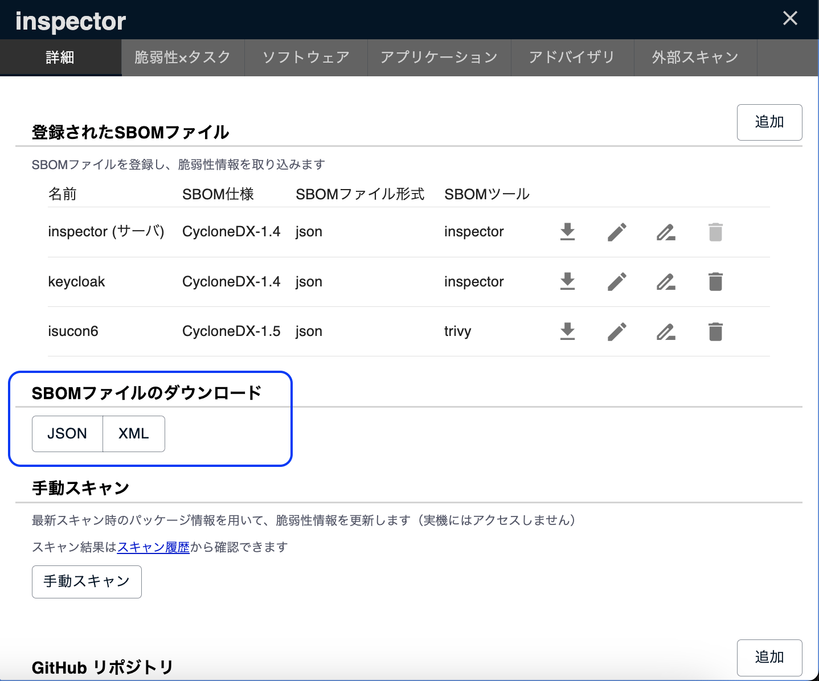819x681 pixels.
Task: Click the GitHub リポジトリ heading
Action: [x=103, y=667]
